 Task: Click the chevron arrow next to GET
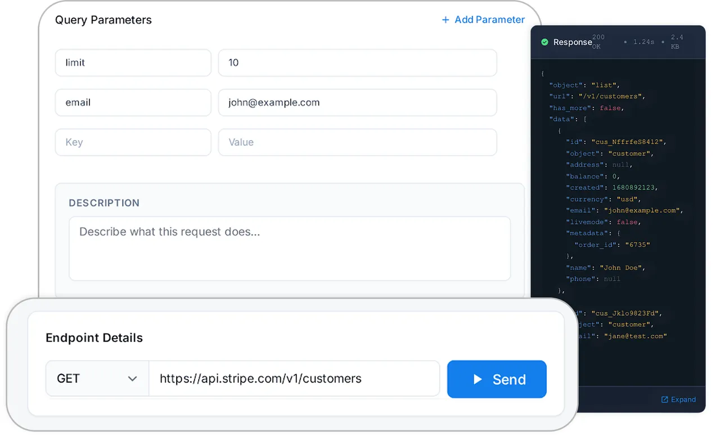(133, 379)
